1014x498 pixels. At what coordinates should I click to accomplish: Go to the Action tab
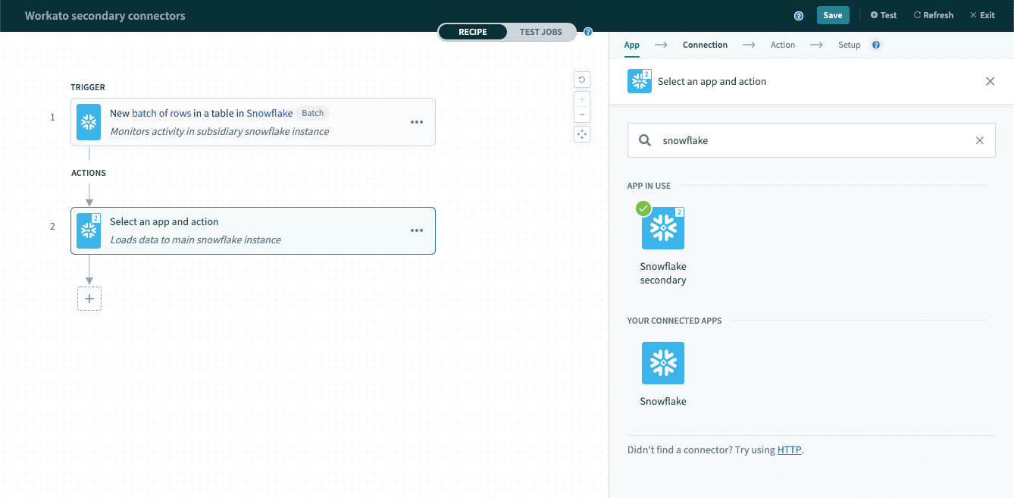pyautogui.click(x=782, y=45)
